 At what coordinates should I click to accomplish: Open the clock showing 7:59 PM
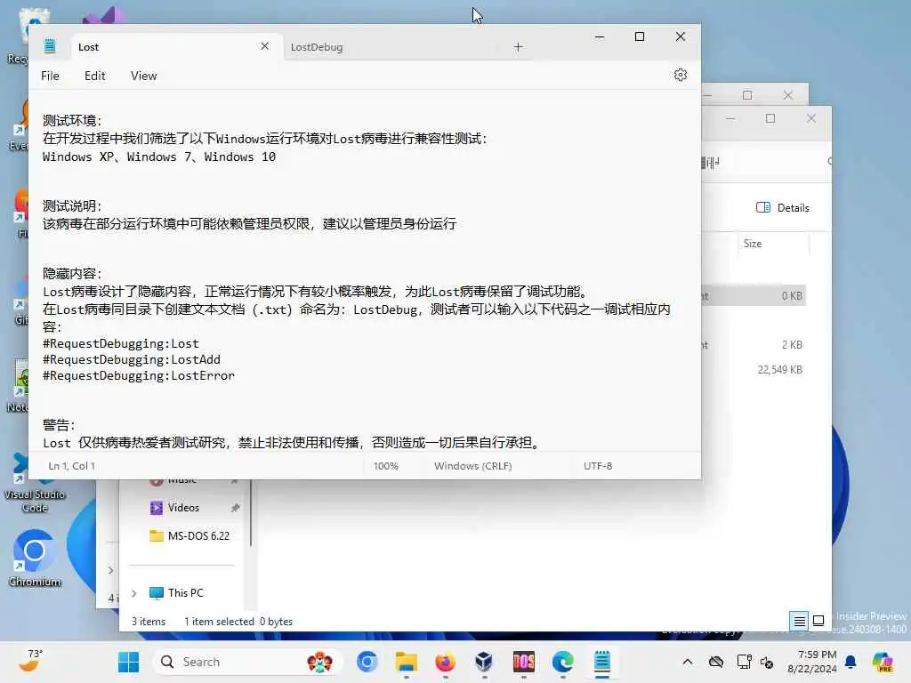coord(811,662)
